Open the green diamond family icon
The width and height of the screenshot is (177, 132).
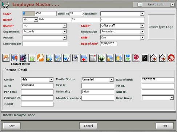click(101, 58)
